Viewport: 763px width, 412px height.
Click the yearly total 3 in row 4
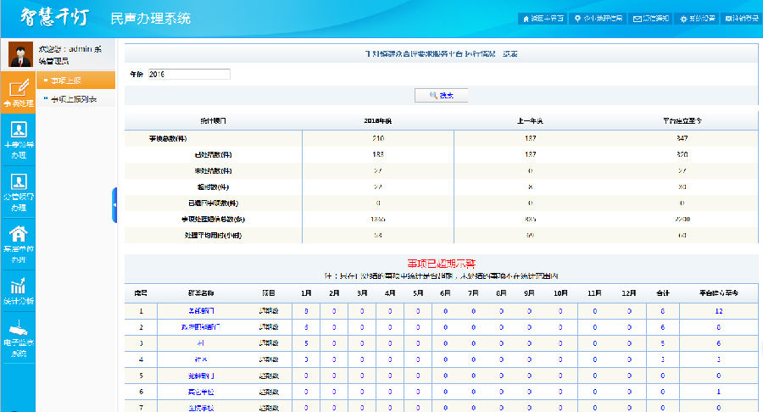662,359
